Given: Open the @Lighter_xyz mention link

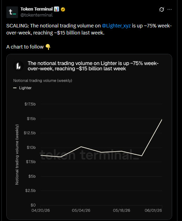Looking at the screenshot, I should (x=116, y=26).
